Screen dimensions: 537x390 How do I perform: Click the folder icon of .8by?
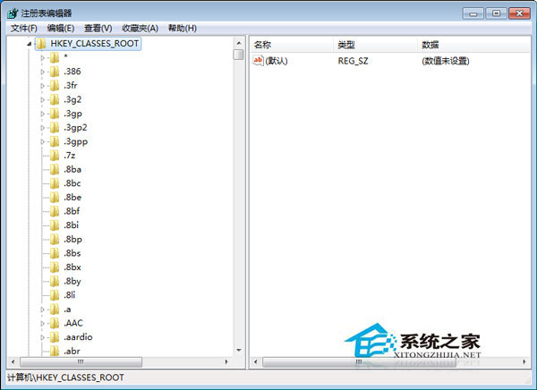pyautogui.click(x=55, y=282)
